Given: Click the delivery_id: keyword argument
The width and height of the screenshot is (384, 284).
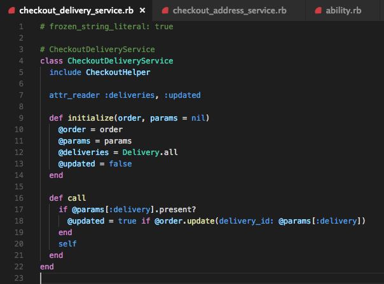Looking at the screenshot, I should (246, 221).
